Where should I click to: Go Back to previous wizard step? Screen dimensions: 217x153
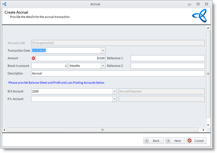(x=153, y=141)
